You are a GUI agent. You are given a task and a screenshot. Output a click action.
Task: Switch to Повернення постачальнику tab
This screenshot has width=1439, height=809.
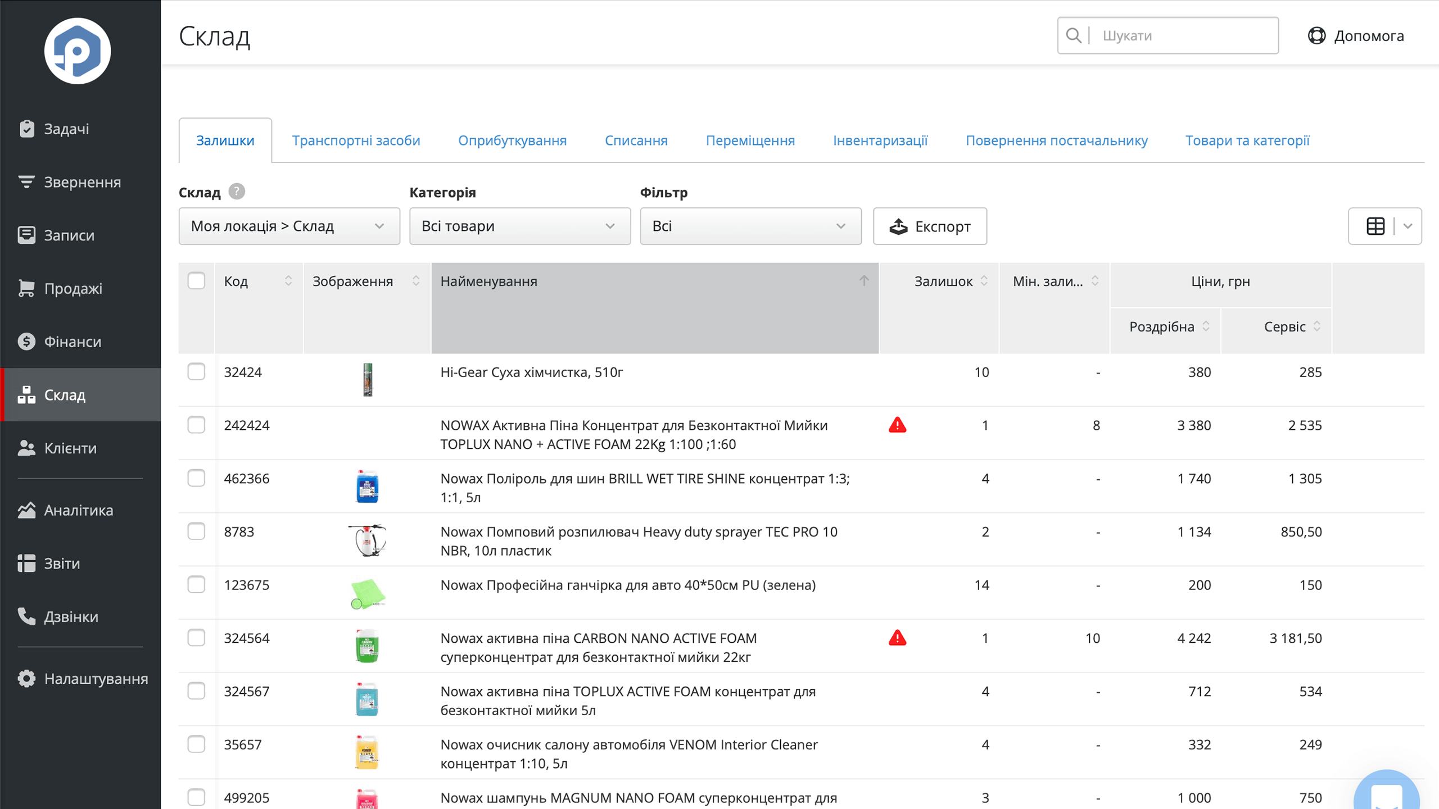point(1057,140)
